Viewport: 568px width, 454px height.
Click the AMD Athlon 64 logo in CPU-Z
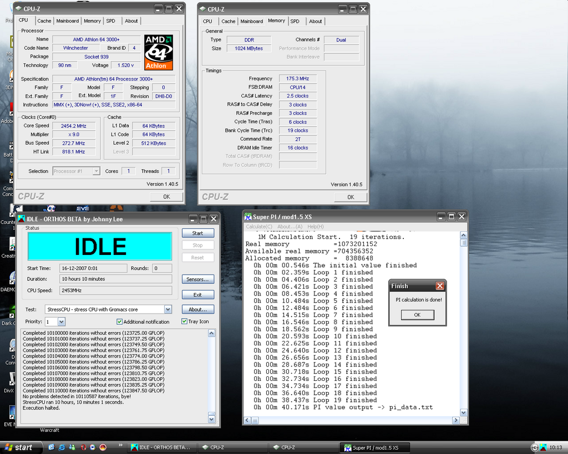158,53
